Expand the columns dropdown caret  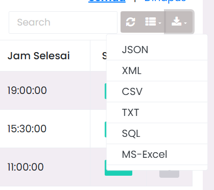pos(160,23)
